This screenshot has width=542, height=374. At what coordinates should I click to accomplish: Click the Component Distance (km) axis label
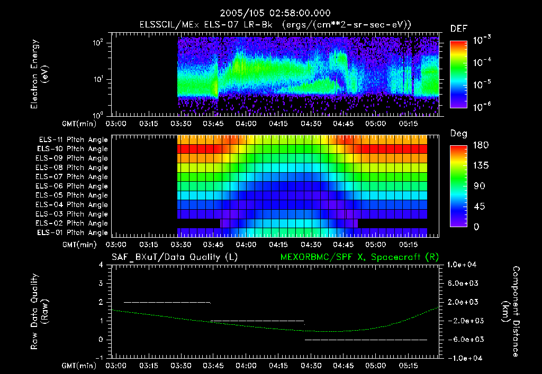(x=511, y=312)
